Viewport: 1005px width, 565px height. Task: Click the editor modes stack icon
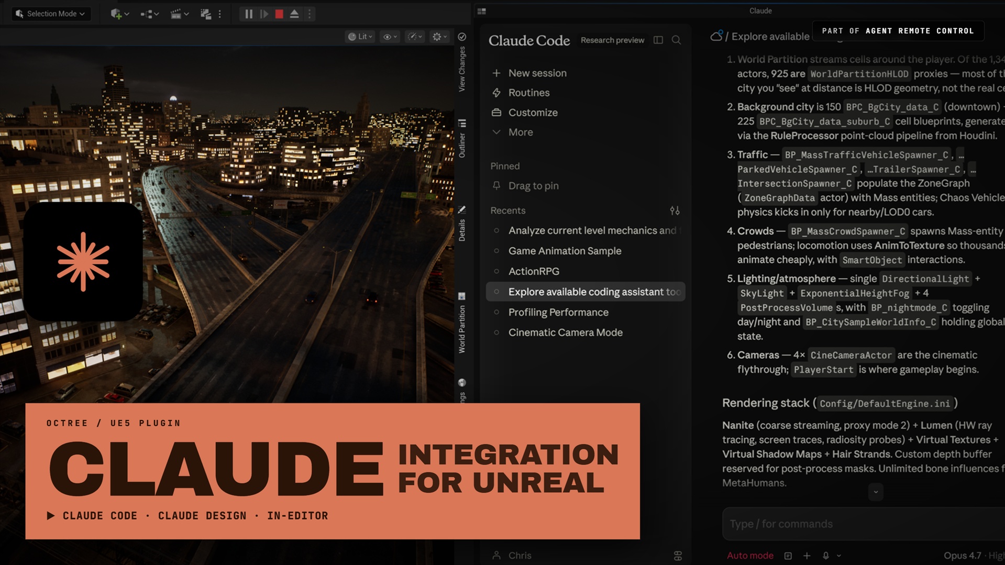coord(206,14)
